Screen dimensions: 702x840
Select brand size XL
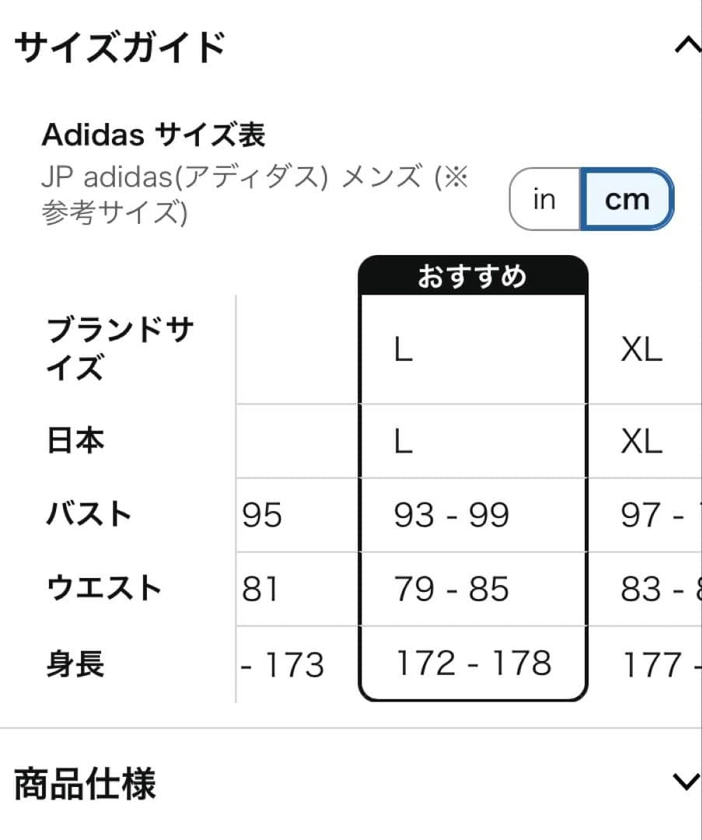tap(641, 352)
